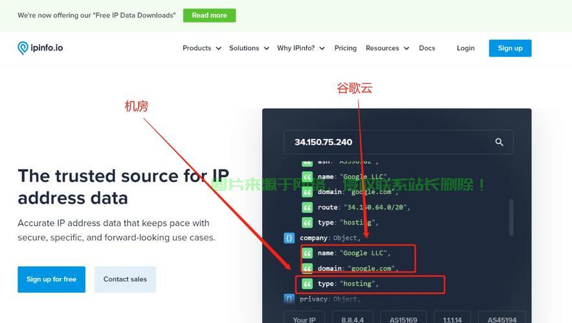Expand the Solutions dropdown
Screen dimensions: 572x323
[249, 48]
